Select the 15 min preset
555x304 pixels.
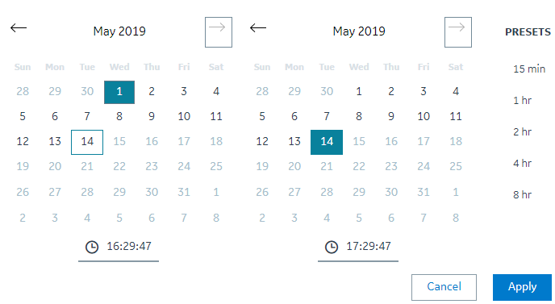[529, 69]
